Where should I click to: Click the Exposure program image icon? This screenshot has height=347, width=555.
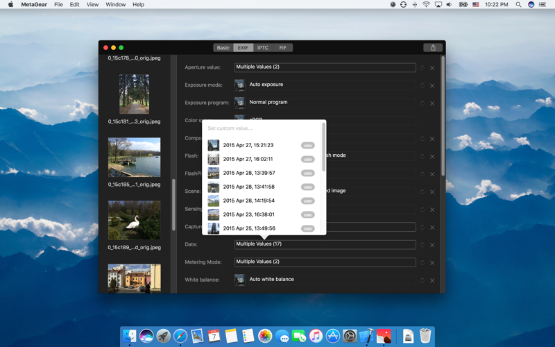[x=239, y=103]
